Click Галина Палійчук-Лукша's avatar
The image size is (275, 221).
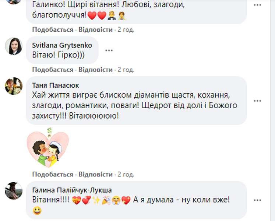[14, 190]
